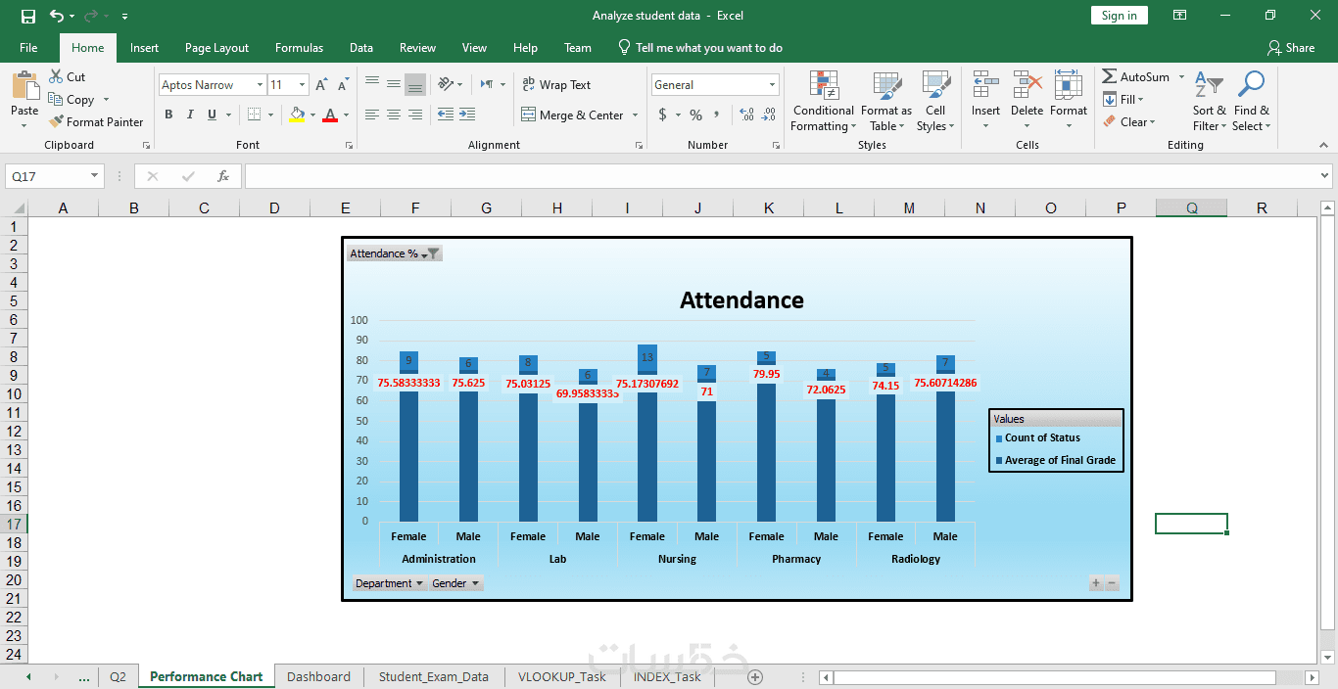
Task: Switch to the Dashboard sheet tab
Action: click(318, 676)
